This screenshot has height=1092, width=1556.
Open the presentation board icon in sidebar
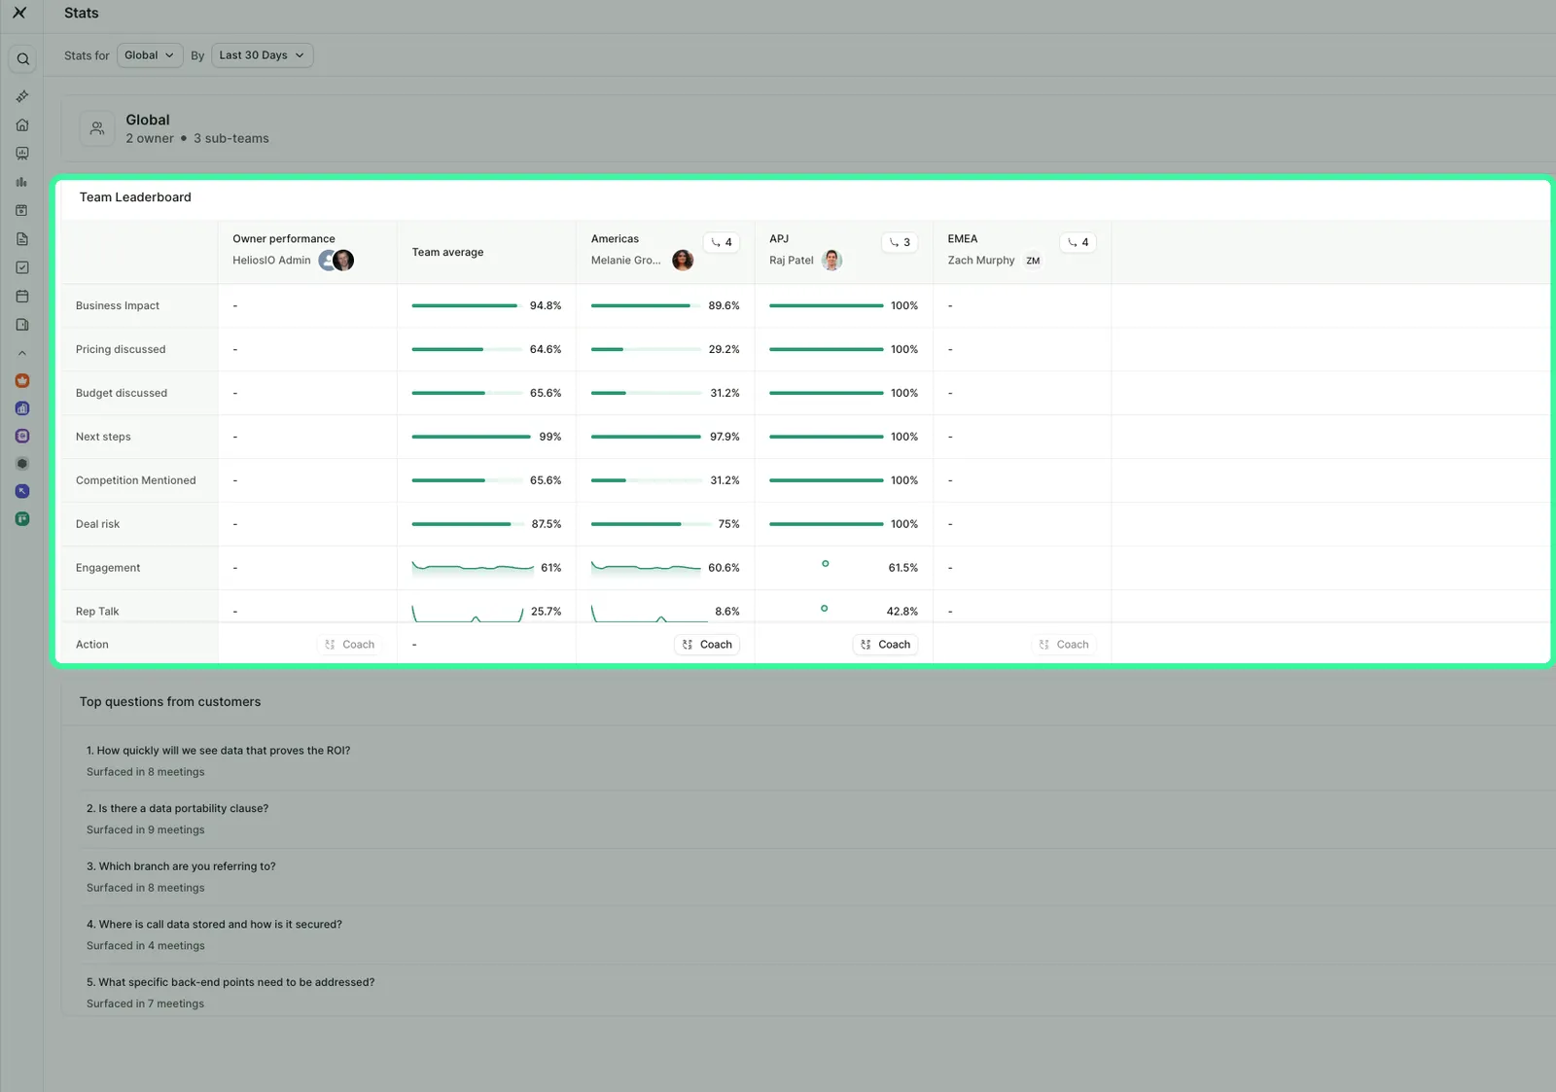click(x=22, y=154)
